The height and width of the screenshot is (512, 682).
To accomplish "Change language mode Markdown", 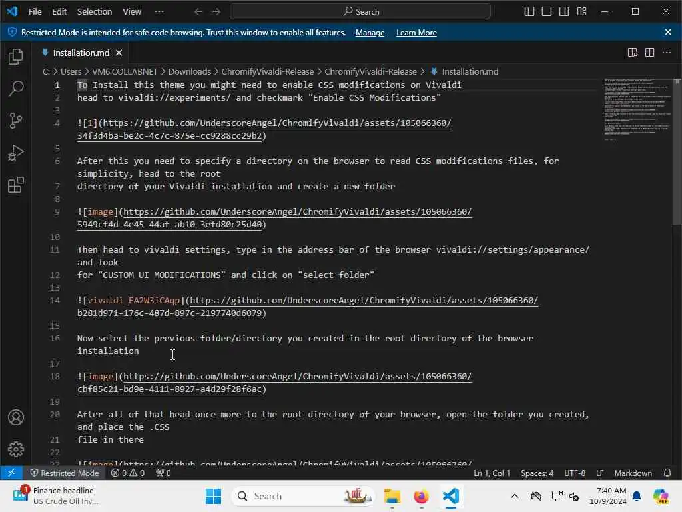I will point(633,473).
